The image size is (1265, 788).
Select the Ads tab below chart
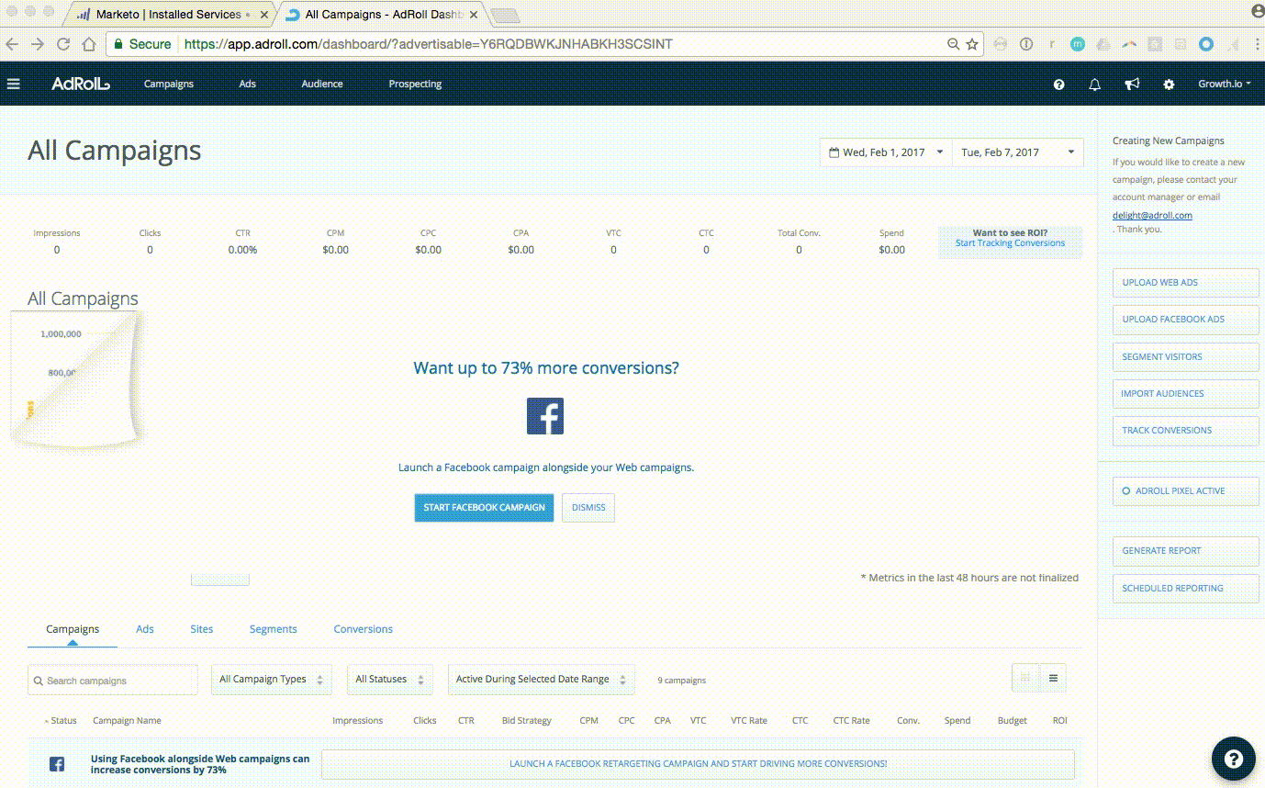(x=145, y=630)
